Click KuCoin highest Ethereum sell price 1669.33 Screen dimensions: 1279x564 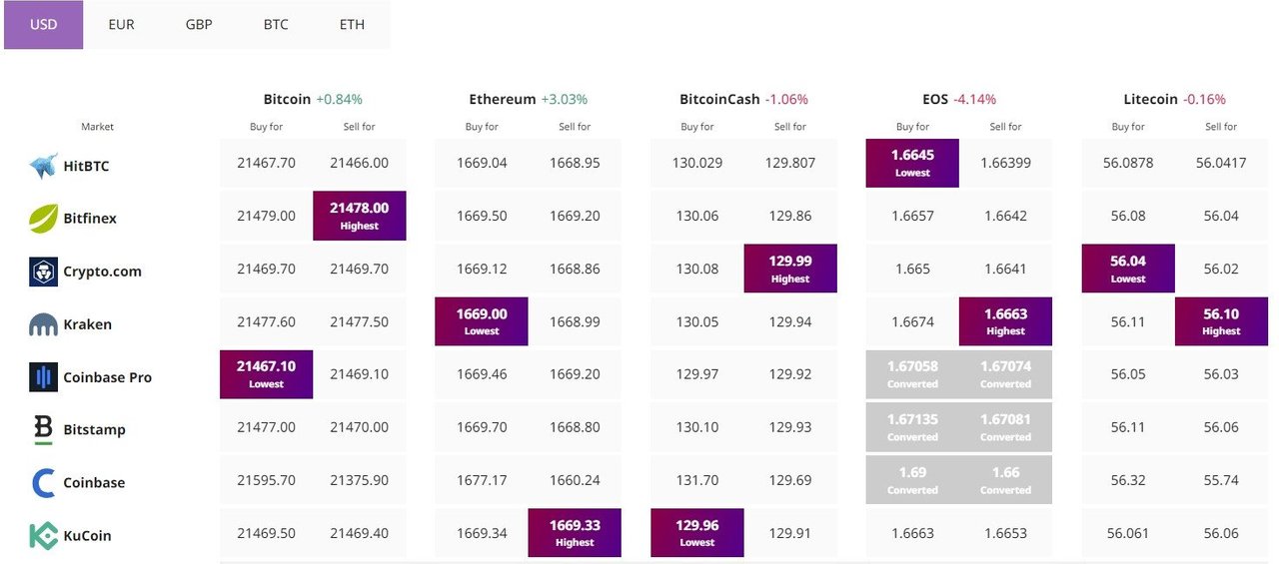[x=575, y=533]
